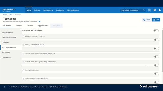The height and width of the screenshot is (91, 163).
Task: Click the Save button
Action: click(x=156, y=20)
